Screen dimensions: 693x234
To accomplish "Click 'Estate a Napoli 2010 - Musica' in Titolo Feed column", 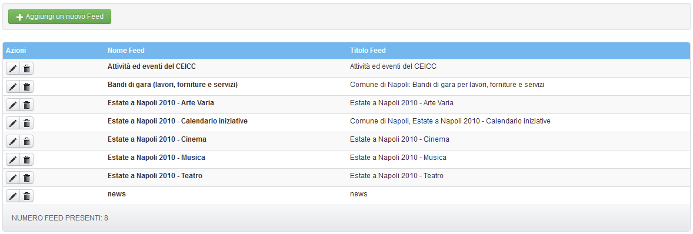I will pos(398,157).
